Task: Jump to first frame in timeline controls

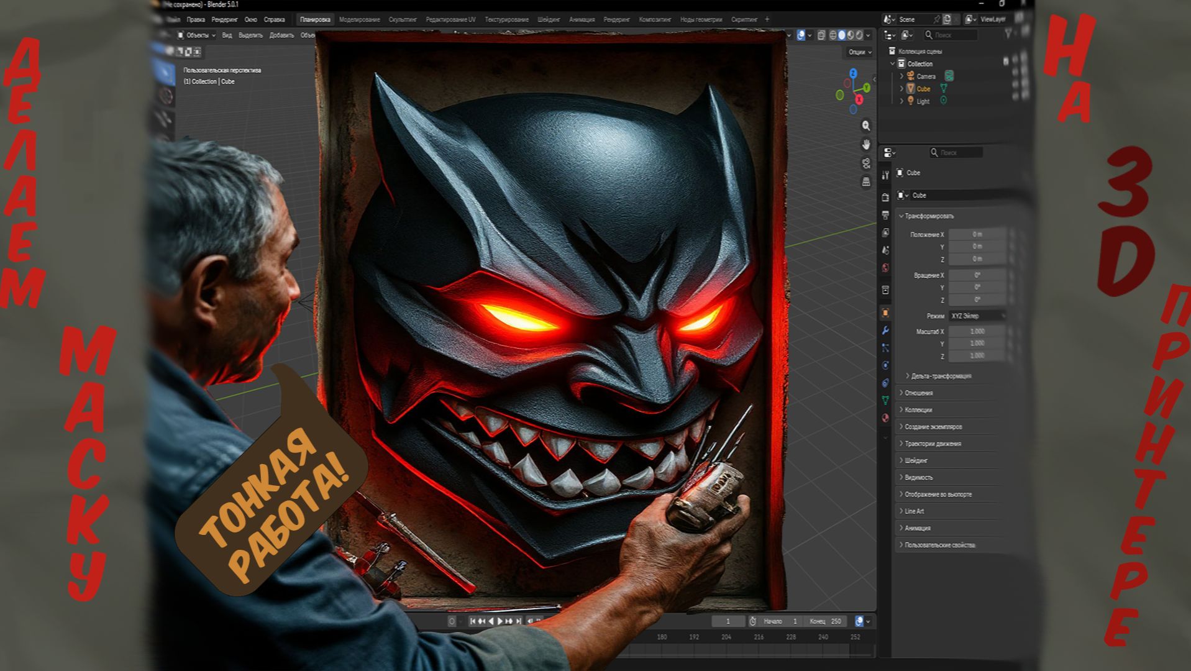Action: click(473, 621)
